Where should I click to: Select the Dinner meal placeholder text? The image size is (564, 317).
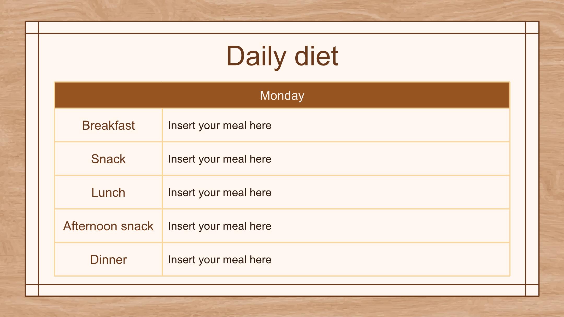[220, 260]
